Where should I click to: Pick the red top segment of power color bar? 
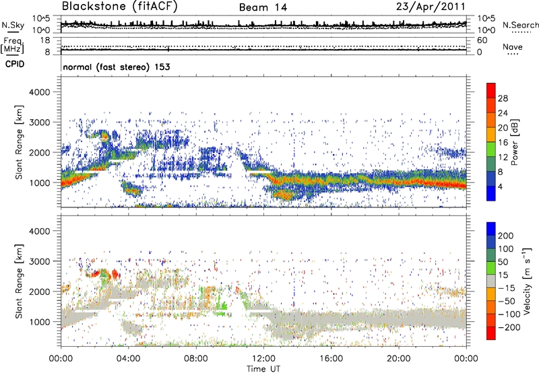click(491, 90)
